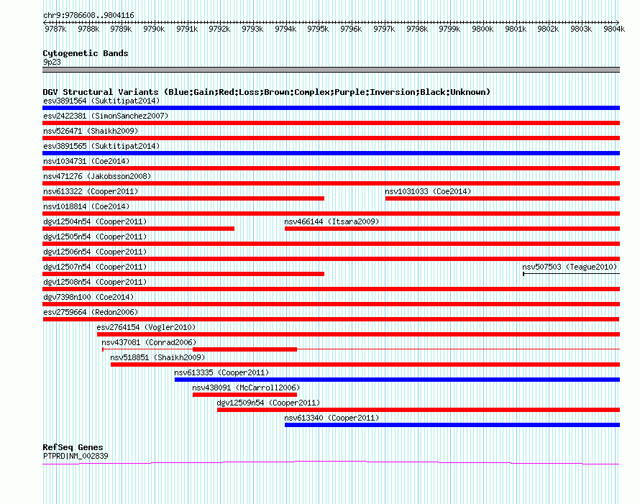Click the red loss bar of nsv466144
The height and width of the screenshot is (504, 640).
(452, 229)
